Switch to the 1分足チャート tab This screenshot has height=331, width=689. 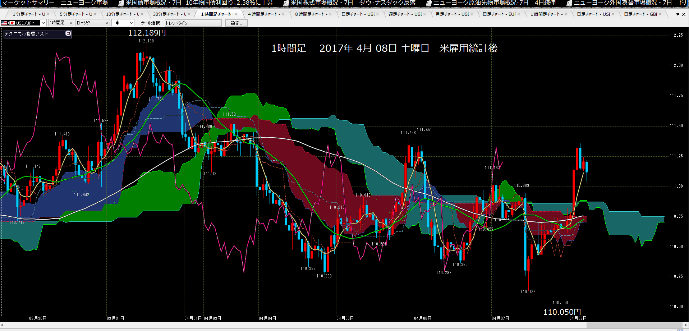coord(29,14)
